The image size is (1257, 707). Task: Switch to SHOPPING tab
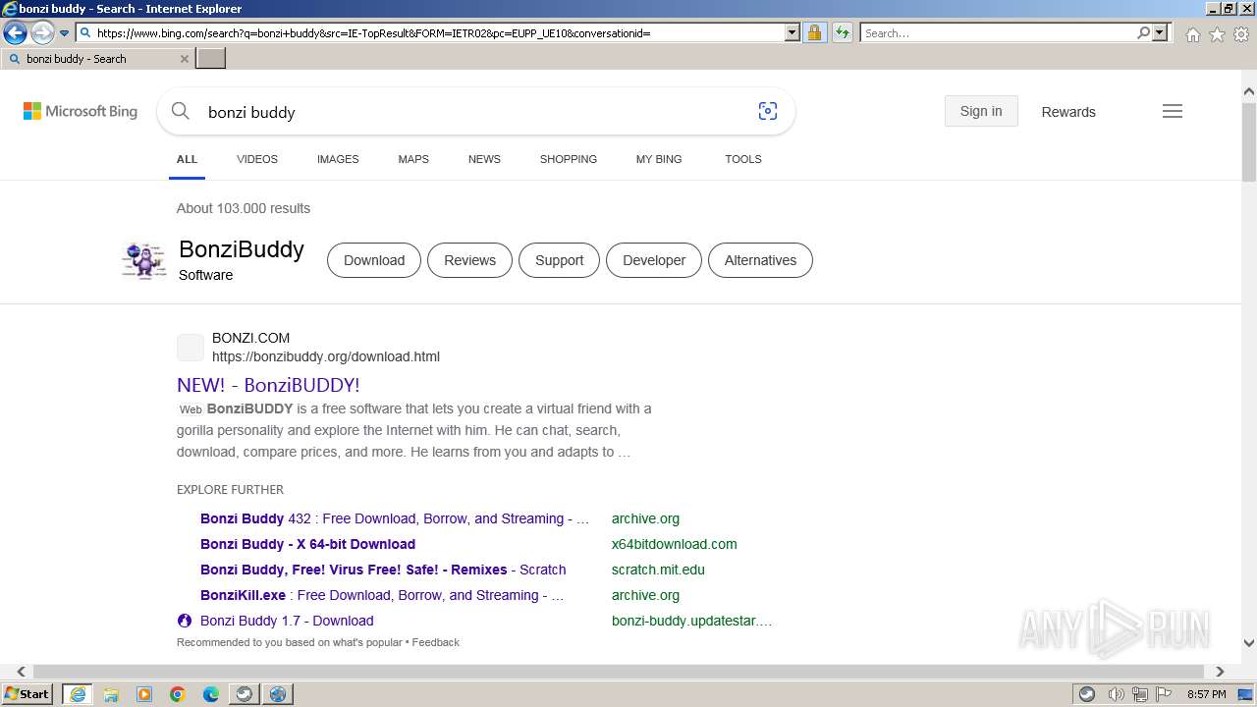click(569, 159)
